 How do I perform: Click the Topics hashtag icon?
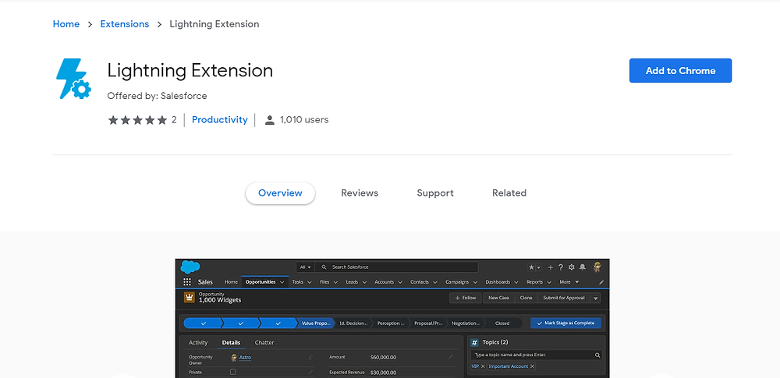coord(474,342)
